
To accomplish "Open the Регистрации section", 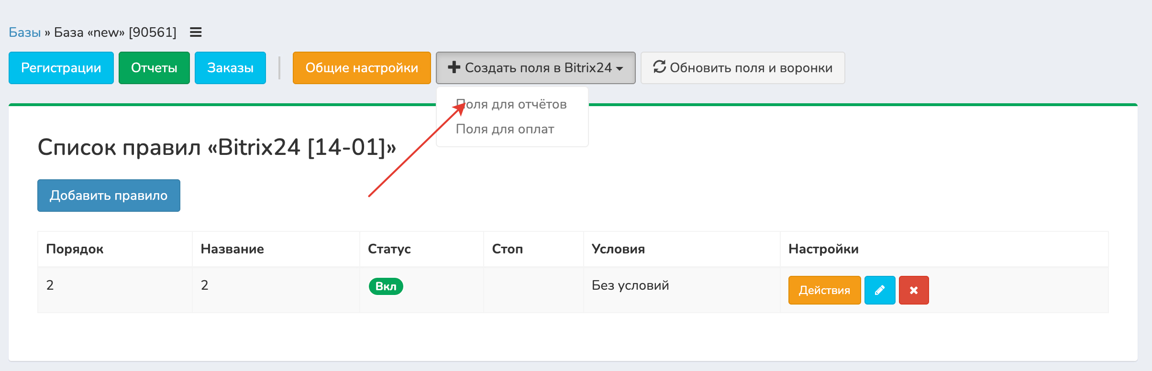I will tap(61, 68).
